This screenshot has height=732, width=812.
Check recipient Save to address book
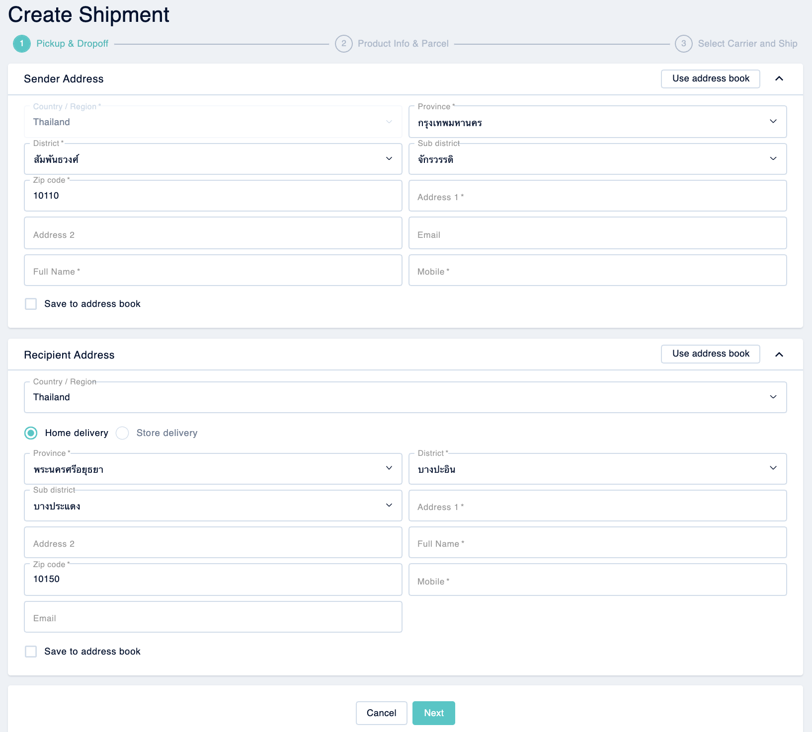(x=31, y=652)
